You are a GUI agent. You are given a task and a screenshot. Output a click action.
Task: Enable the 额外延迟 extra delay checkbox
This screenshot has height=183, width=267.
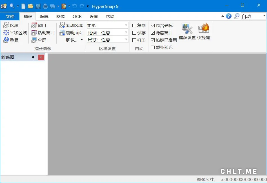point(153,47)
